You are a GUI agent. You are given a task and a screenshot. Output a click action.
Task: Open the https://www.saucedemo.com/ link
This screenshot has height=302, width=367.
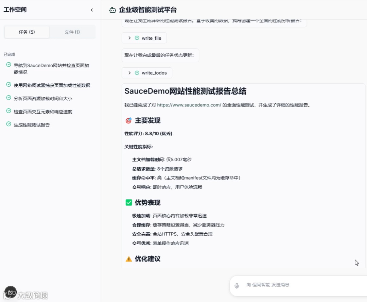tap(189, 105)
